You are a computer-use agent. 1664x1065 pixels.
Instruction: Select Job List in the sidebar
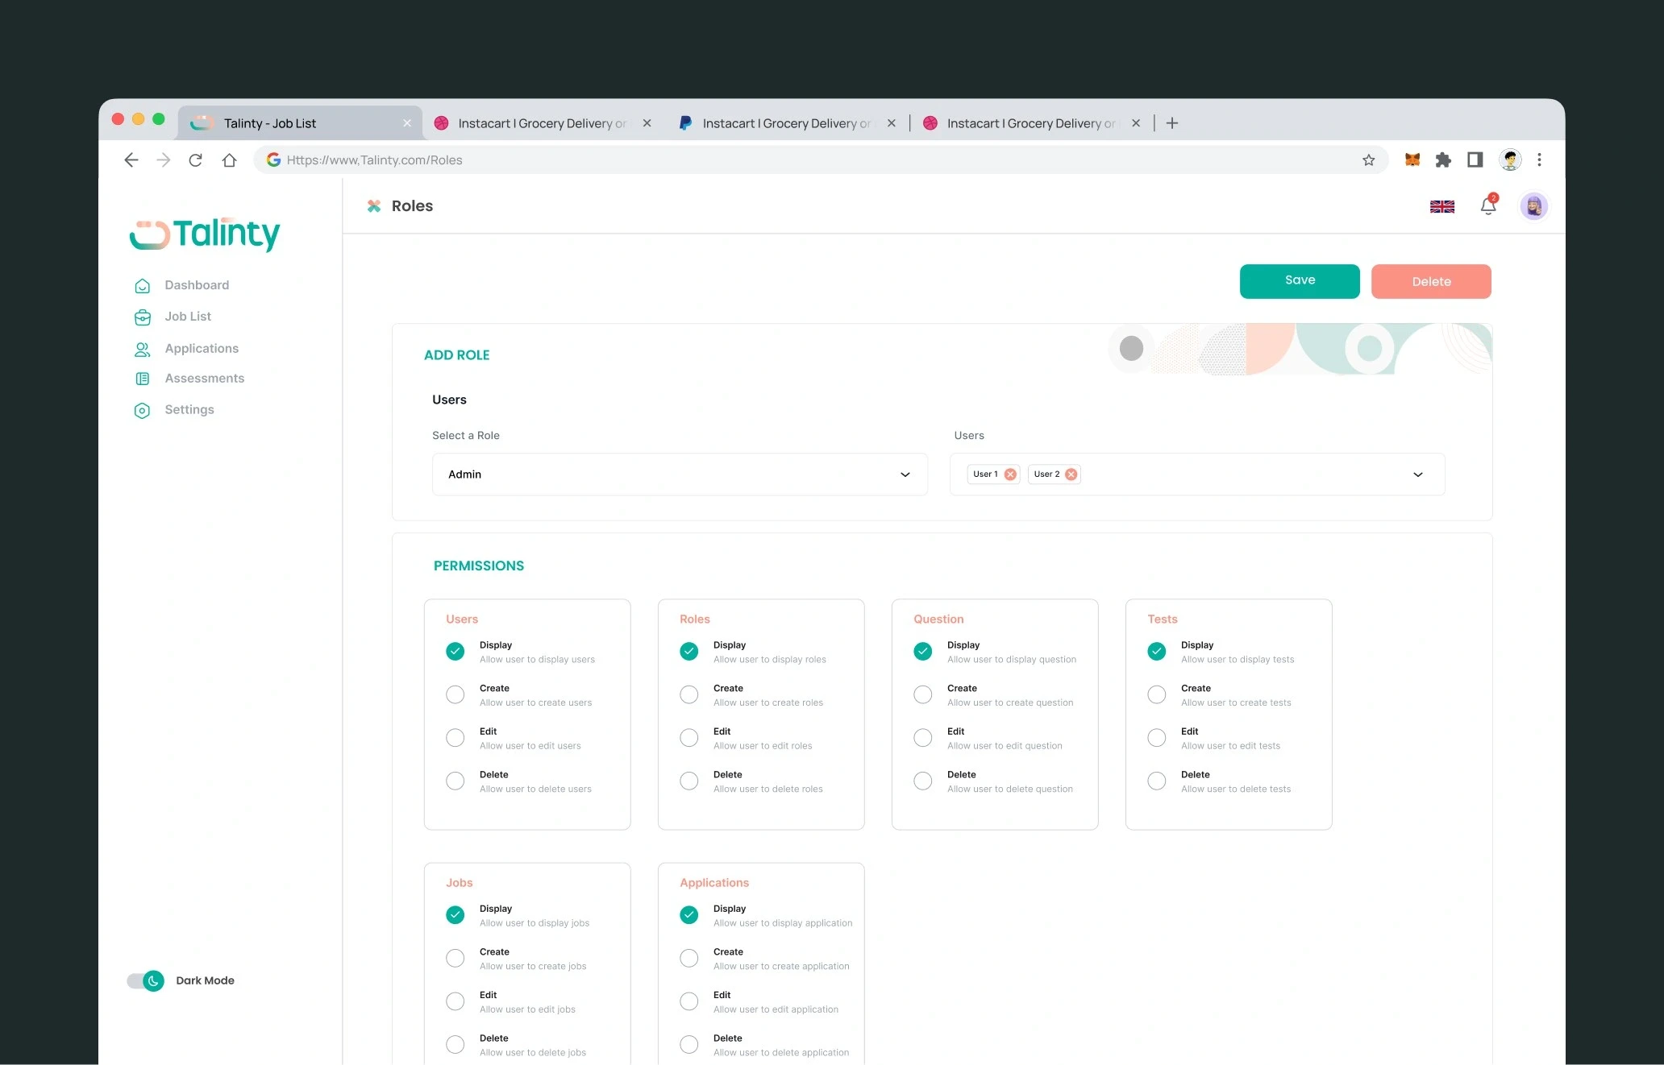[188, 317]
